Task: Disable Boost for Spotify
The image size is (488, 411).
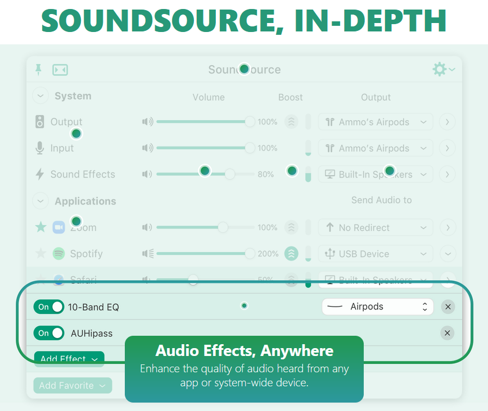Action: (291, 254)
